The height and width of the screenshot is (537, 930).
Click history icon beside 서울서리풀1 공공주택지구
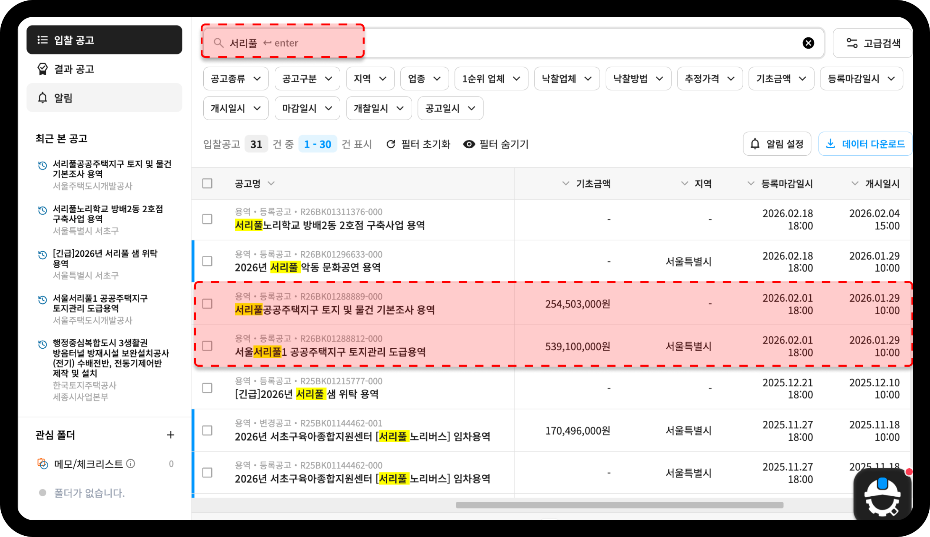click(42, 300)
